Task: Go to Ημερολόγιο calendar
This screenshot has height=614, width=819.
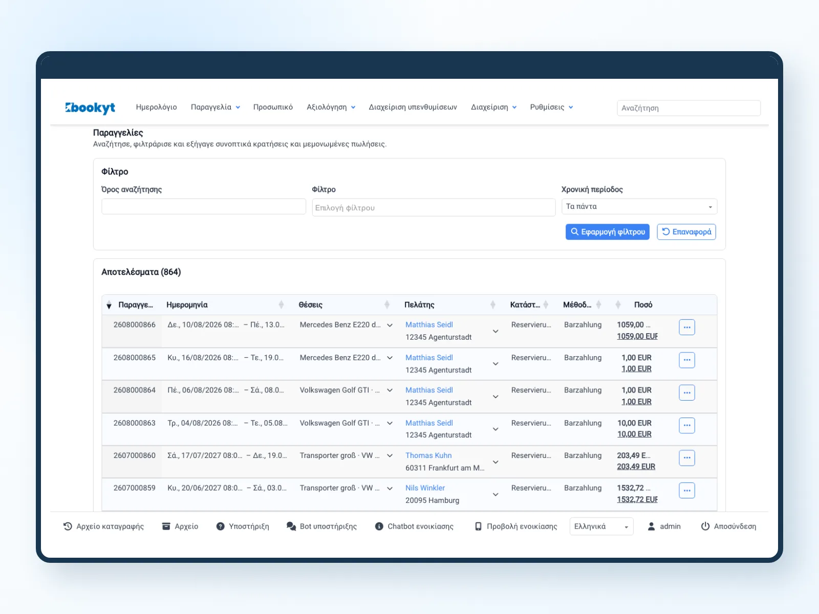Action: (x=156, y=107)
